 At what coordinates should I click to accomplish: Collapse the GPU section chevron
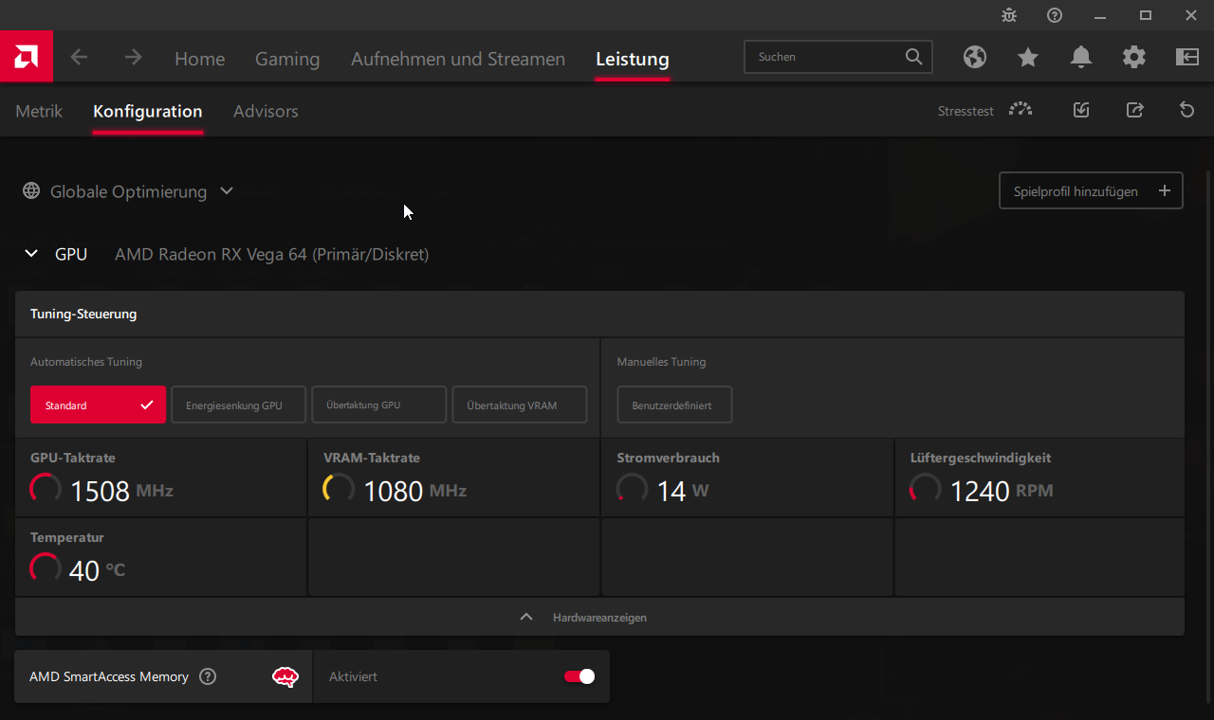(x=31, y=254)
